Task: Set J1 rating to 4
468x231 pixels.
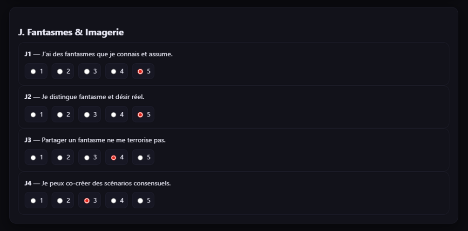Action: tap(114, 71)
